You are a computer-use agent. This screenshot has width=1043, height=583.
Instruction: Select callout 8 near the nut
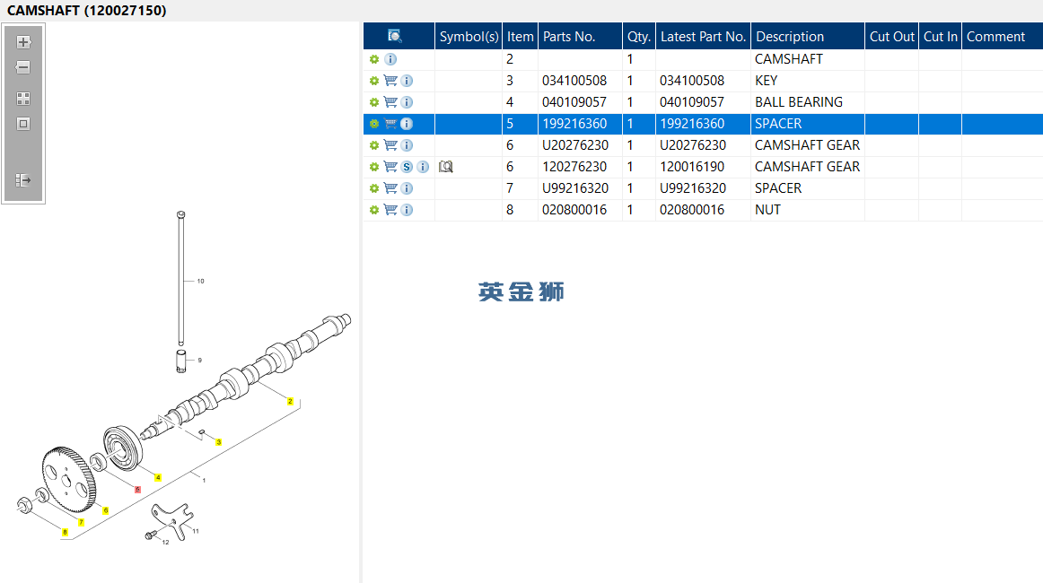(65, 532)
